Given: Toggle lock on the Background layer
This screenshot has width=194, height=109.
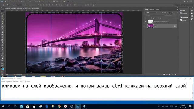Looking at the screenshot, I should (x=175, y=26).
